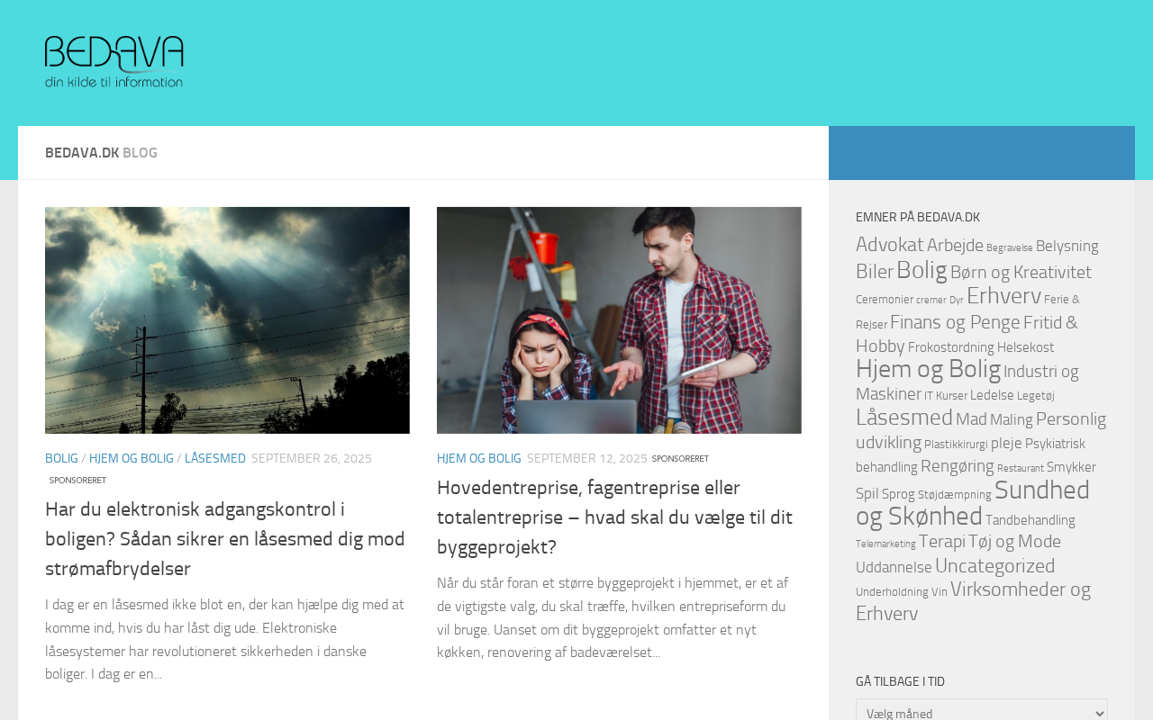
Task: Select the Arbejde tag
Action: pos(955,246)
